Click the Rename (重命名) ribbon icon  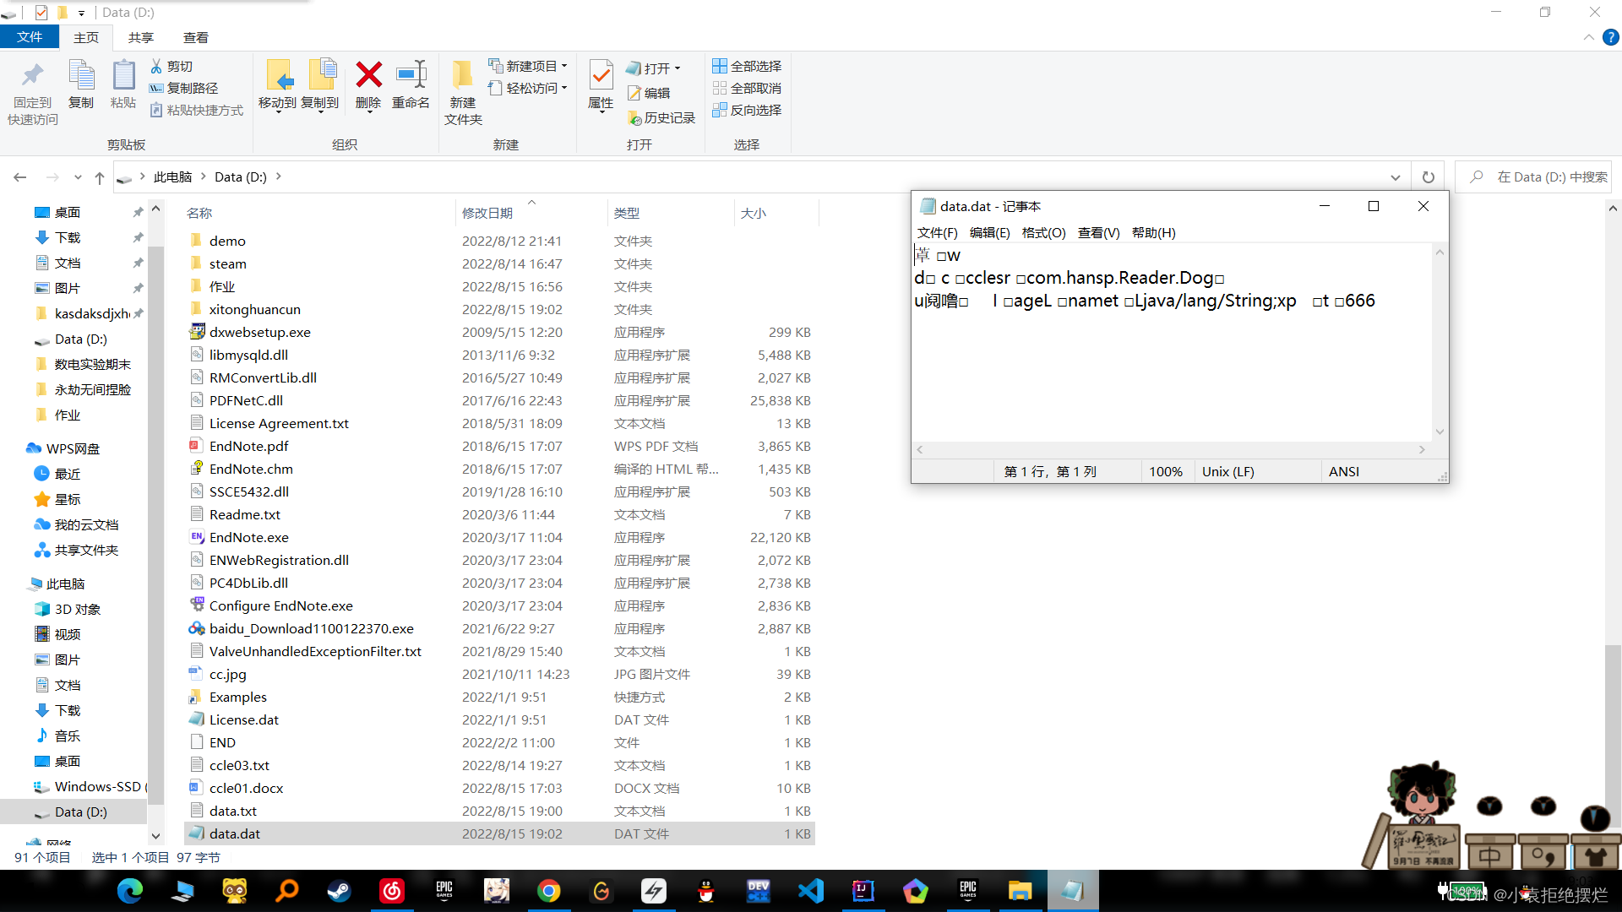[411, 76]
